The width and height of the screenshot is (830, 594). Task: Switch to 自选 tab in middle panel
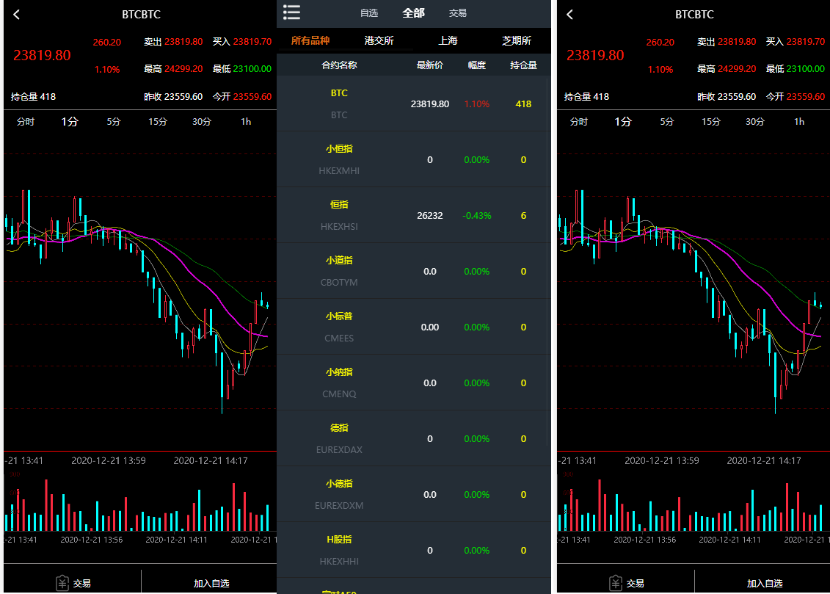(369, 13)
